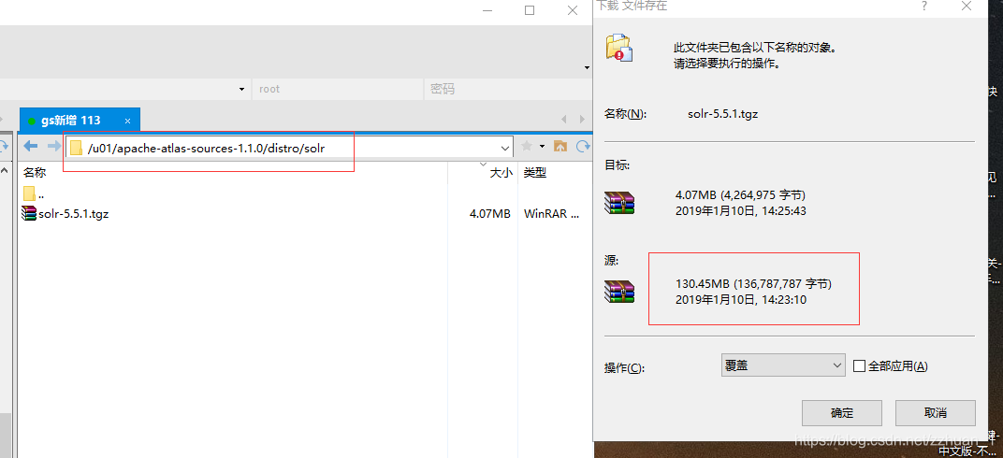Click the target size 4.07MB (4,264,975 字节) text
The height and width of the screenshot is (458, 1003).
pyautogui.click(x=740, y=194)
